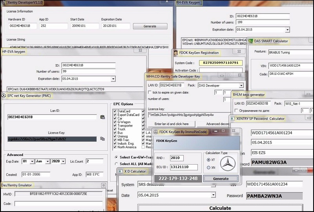Click Generate in FDOK KeyGen
This screenshot has width=314, height=212.
point(221,179)
